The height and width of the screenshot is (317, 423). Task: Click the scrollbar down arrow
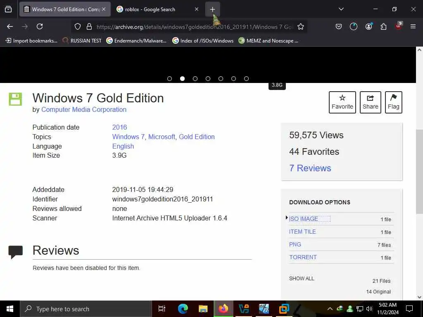(419, 297)
